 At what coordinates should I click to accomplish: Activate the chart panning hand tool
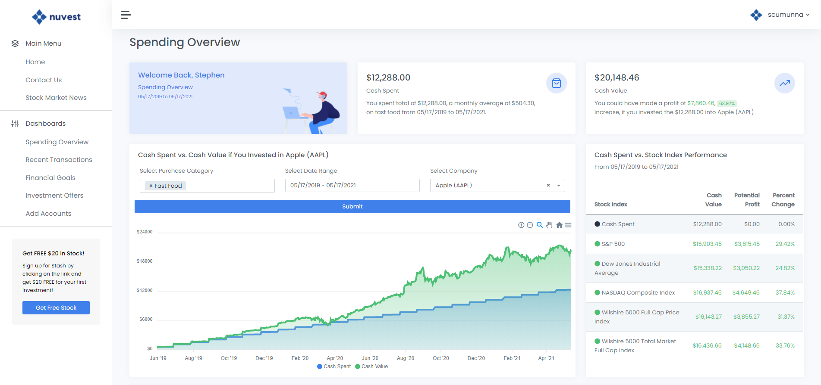(x=549, y=225)
